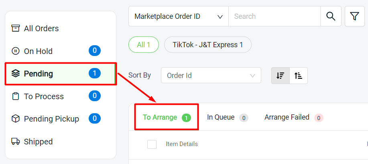
Task: Click into the Search text field
Action: pyautogui.click(x=274, y=16)
